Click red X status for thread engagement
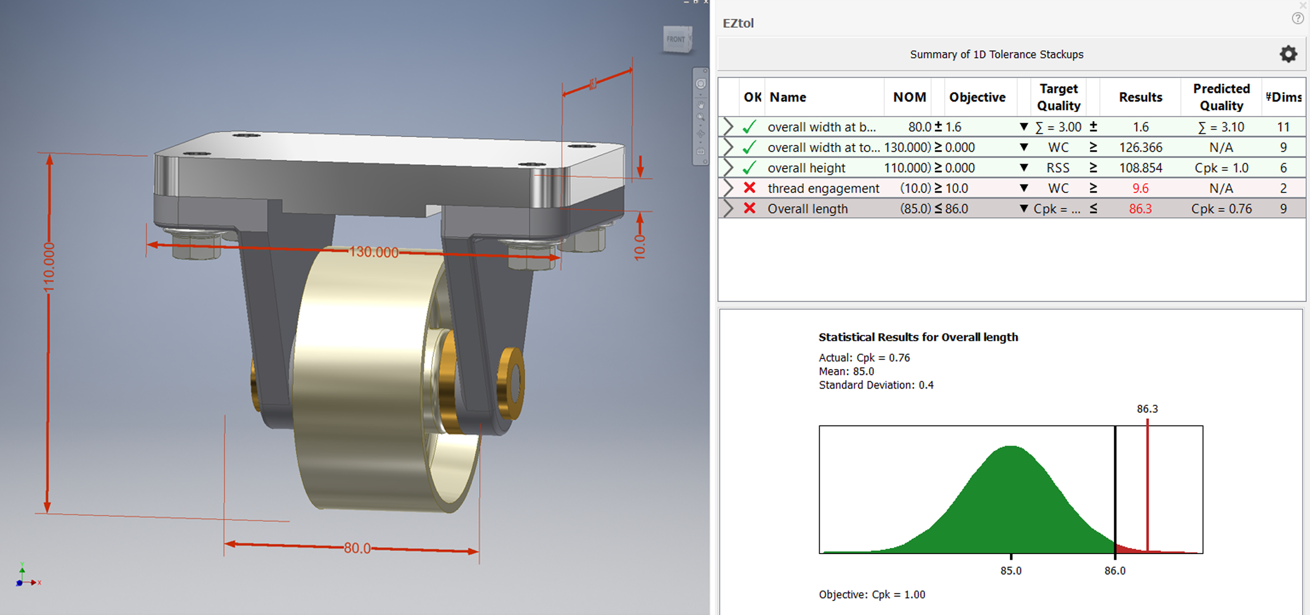1310x615 pixels. pyautogui.click(x=749, y=188)
